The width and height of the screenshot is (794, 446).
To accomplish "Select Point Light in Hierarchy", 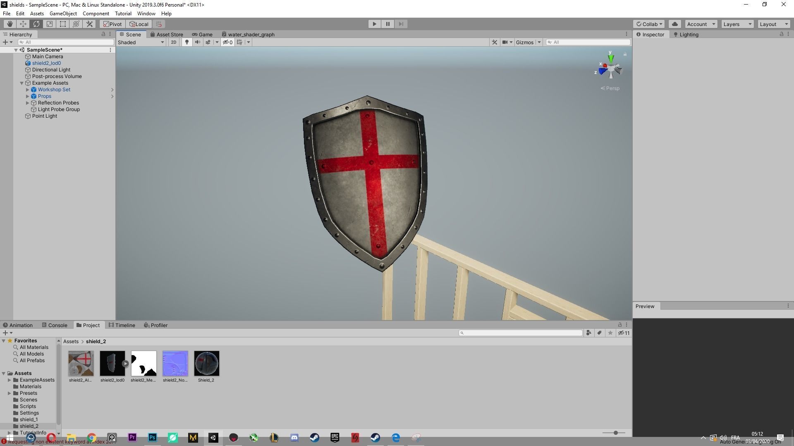I will pyautogui.click(x=45, y=116).
